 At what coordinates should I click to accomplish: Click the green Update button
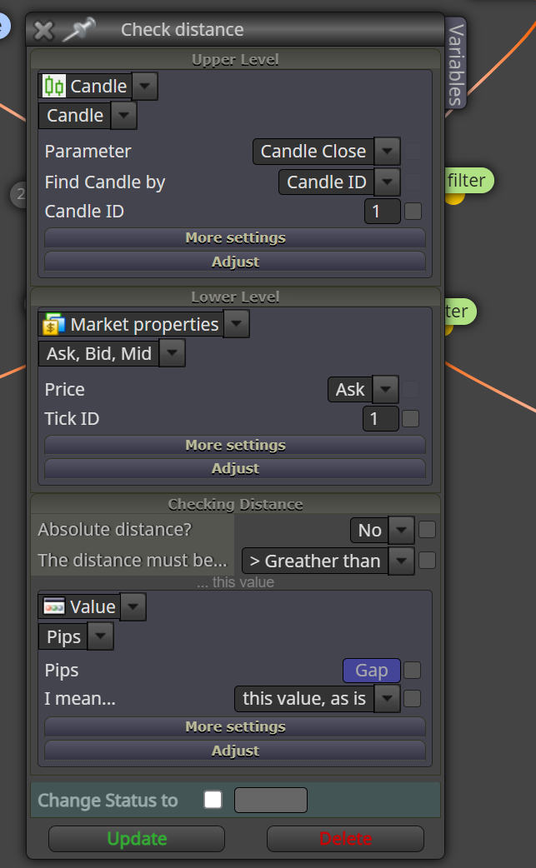137,839
